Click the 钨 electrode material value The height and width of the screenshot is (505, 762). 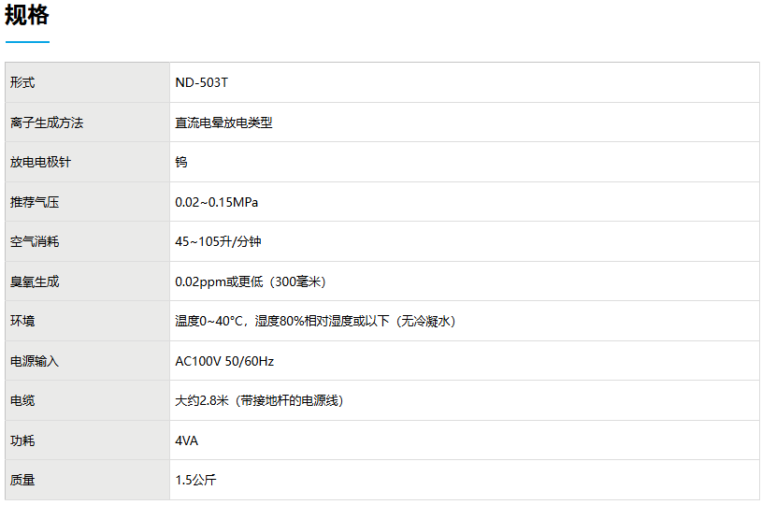[181, 162]
